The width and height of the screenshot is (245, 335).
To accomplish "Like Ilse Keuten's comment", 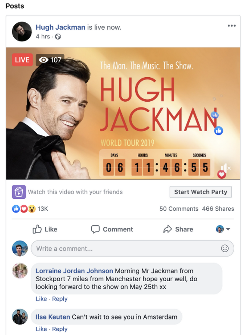I will 41,329.
